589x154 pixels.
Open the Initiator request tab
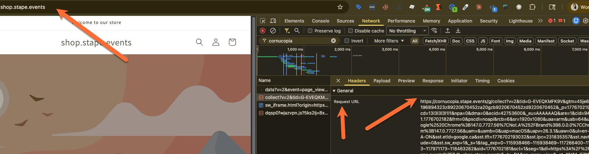tap(459, 81)
